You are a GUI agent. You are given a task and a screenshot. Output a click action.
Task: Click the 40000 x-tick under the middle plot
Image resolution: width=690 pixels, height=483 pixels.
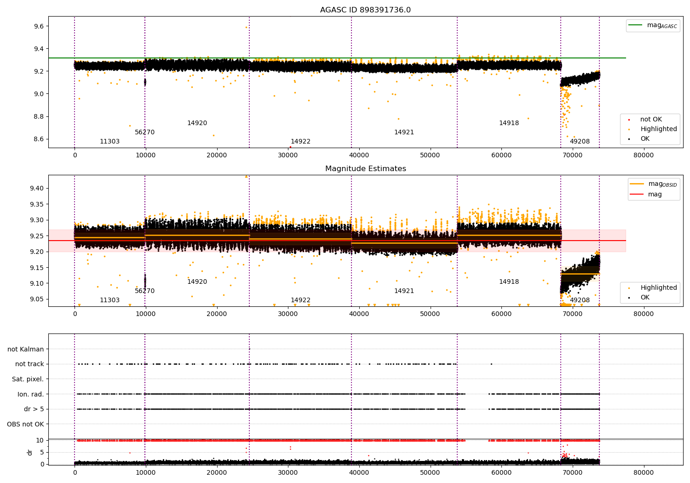(359, 314)
